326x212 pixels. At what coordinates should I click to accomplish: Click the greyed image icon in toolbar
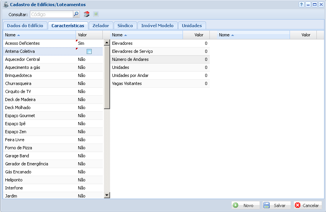pyautogui.click(x=96, y=14)
